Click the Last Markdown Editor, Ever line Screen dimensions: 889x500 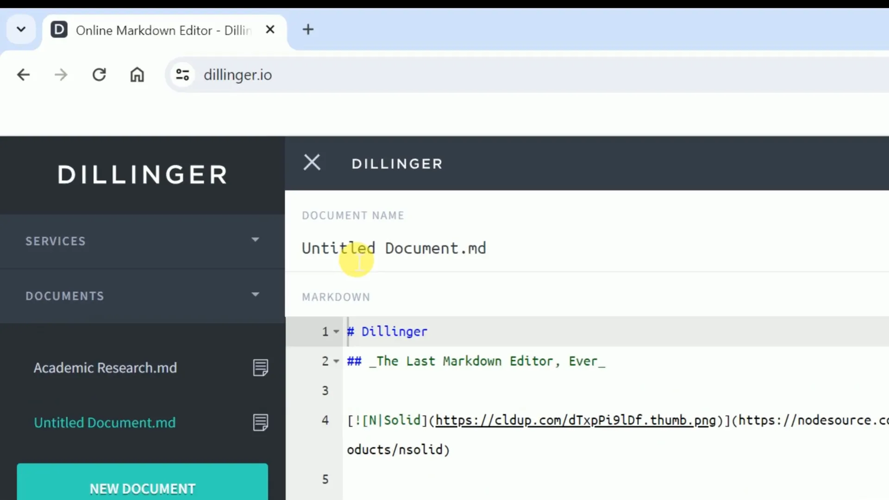point(476,361)
